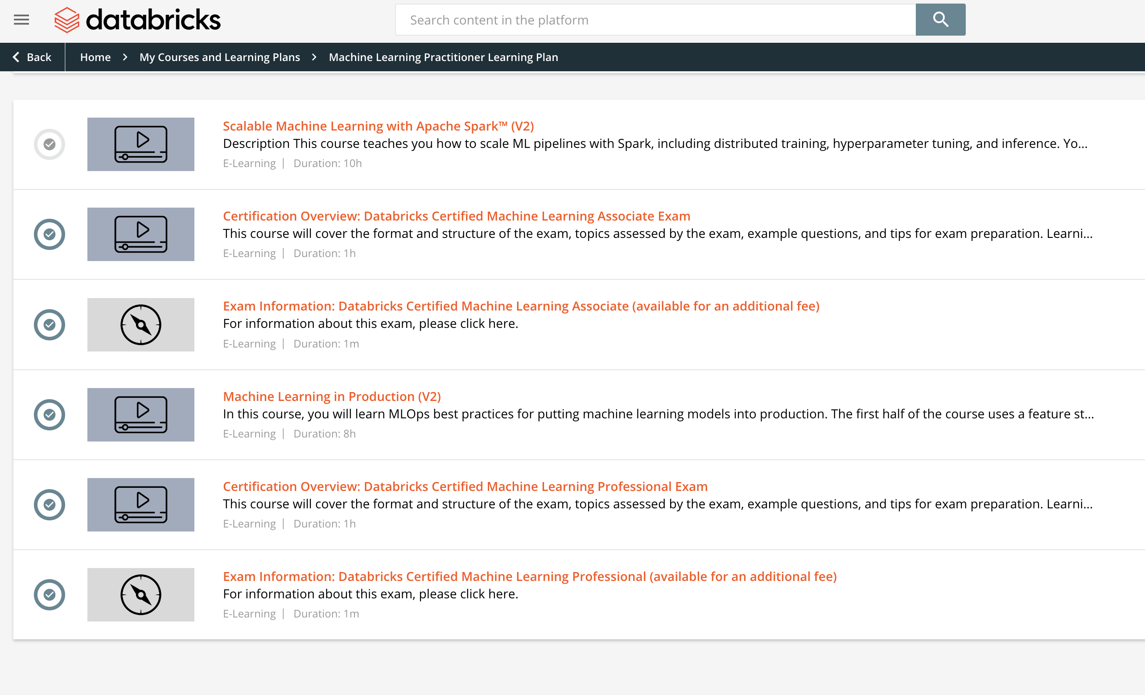Viewport: 1145px width, 695px height.
Task: Navigate to My Courses and Learning Plans
Action: [219, 57]
